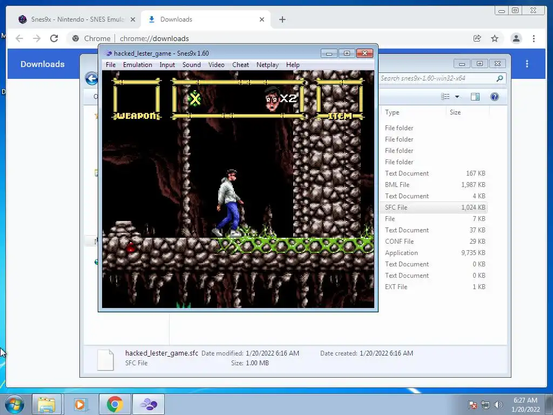Select the Text Document row of 37 KB

pyautogui.click(x=434, y=230)
